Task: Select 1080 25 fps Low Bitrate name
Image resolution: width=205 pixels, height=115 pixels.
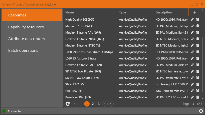Action: (81, 58)
